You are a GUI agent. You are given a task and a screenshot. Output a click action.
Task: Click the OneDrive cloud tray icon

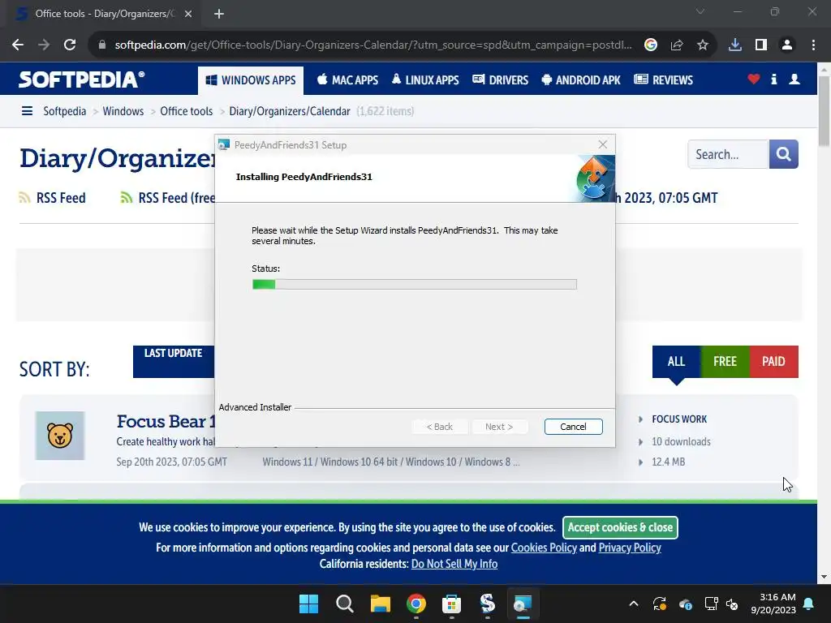(685, 604)
